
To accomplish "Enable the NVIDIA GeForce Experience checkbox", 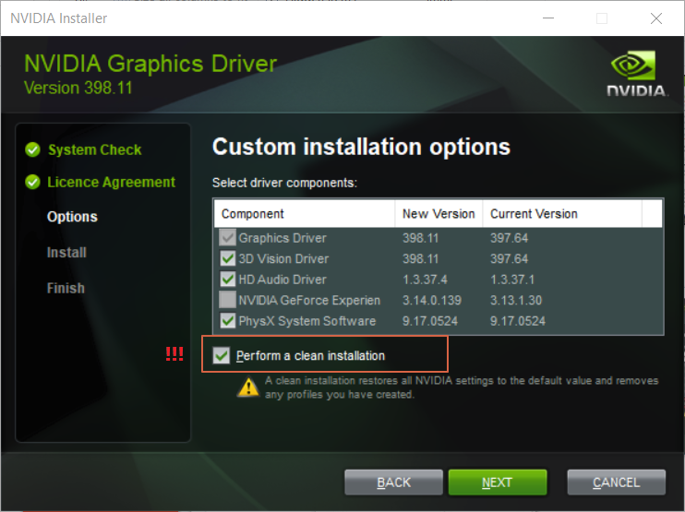I will (228, 300).
